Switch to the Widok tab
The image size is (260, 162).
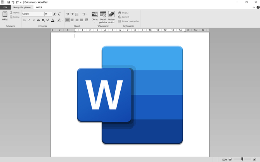point(39,7)
